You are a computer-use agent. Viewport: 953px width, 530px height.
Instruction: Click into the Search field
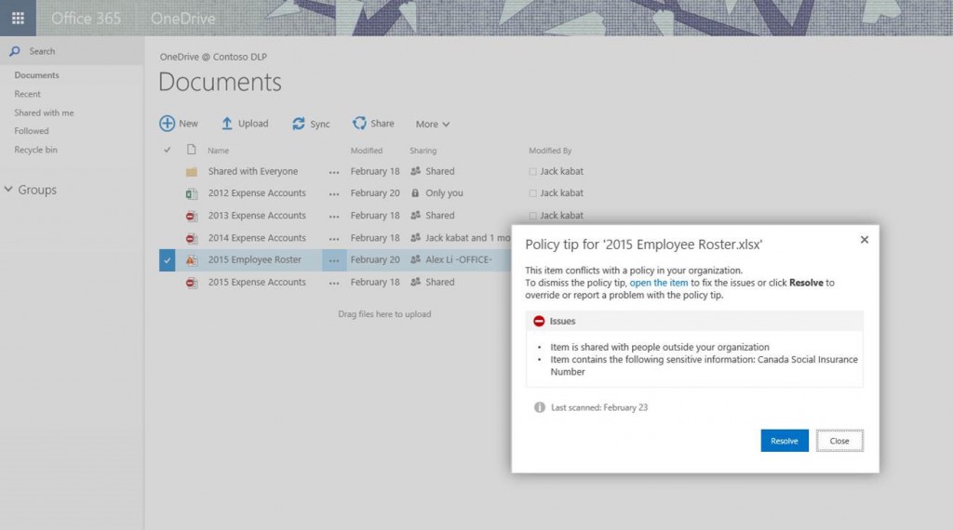[72, 51]
